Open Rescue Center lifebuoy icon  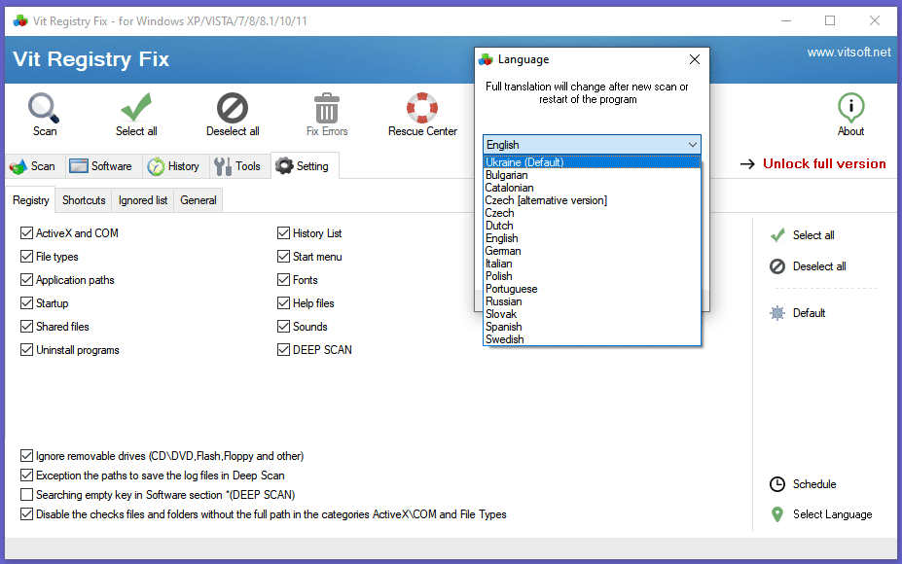point(422,108)
